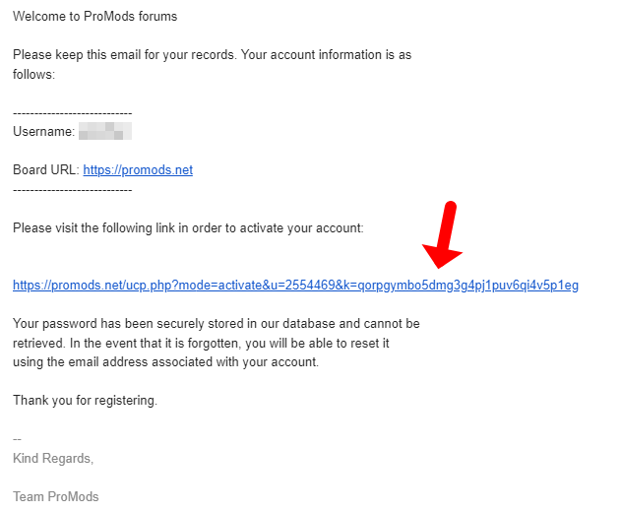The width and height of the screenshot is (620, 512).
Task: Click the 'Thank you for registering.' text
Action: click(x=85, y=400)
